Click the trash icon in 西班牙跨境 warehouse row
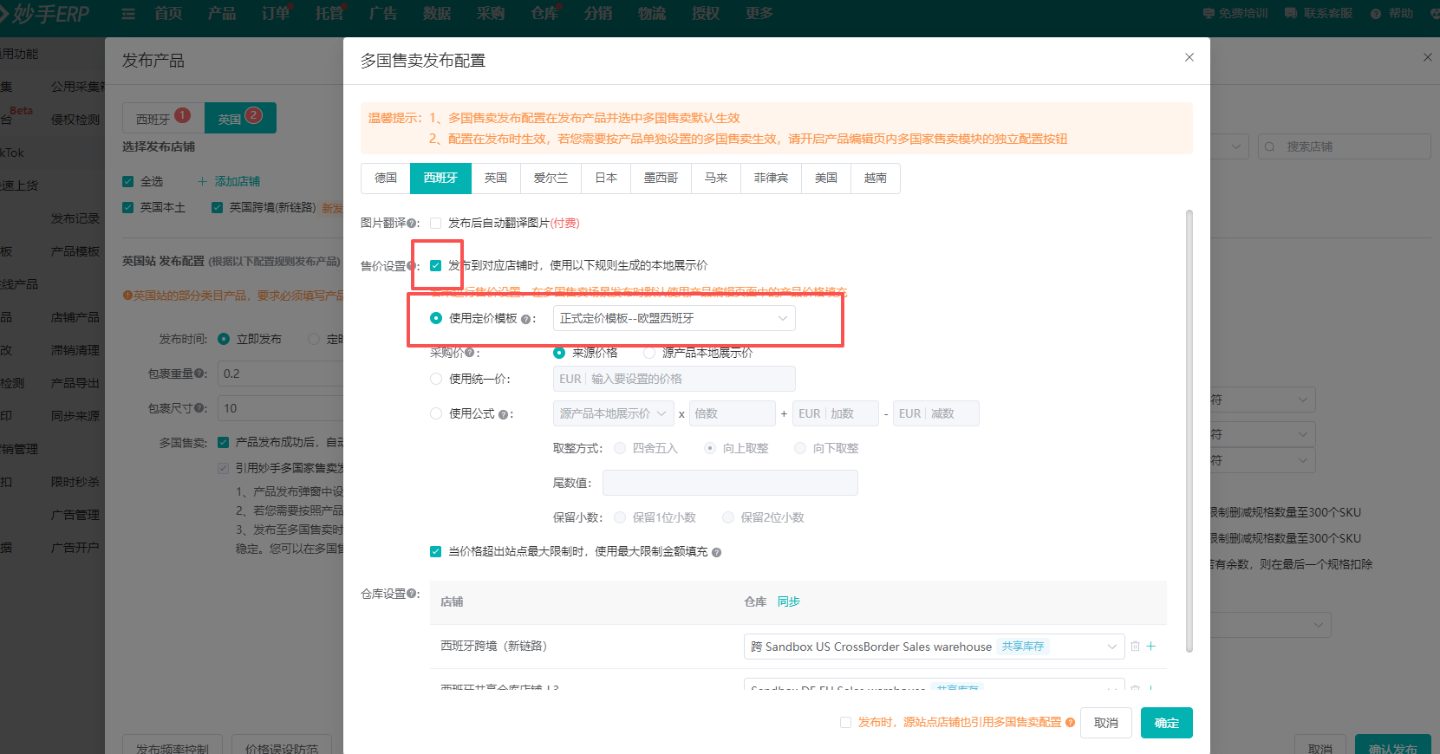This screenshot has width=1440, height=754. click(x=1135, y=647)
